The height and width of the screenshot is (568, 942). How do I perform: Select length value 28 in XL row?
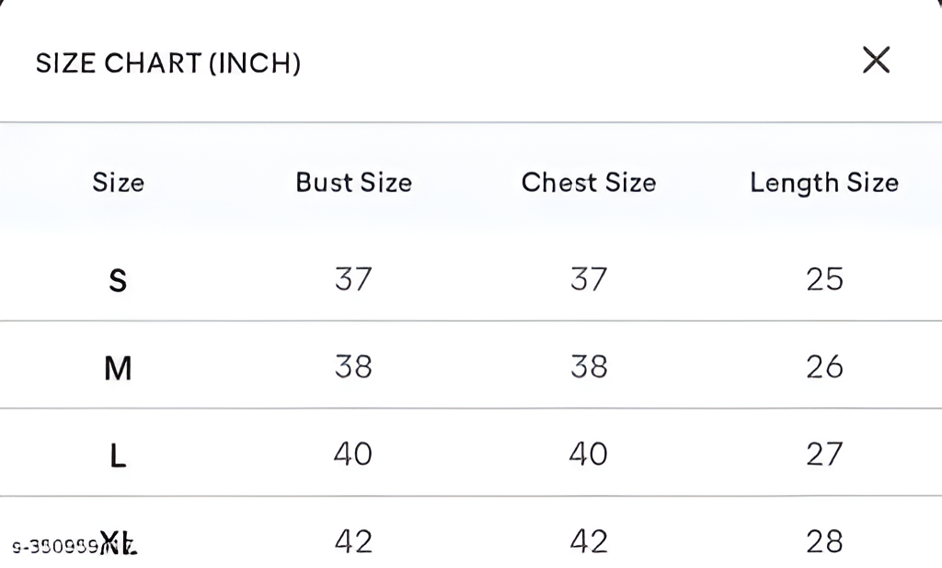pyautogui.click(x=824, y=541)
